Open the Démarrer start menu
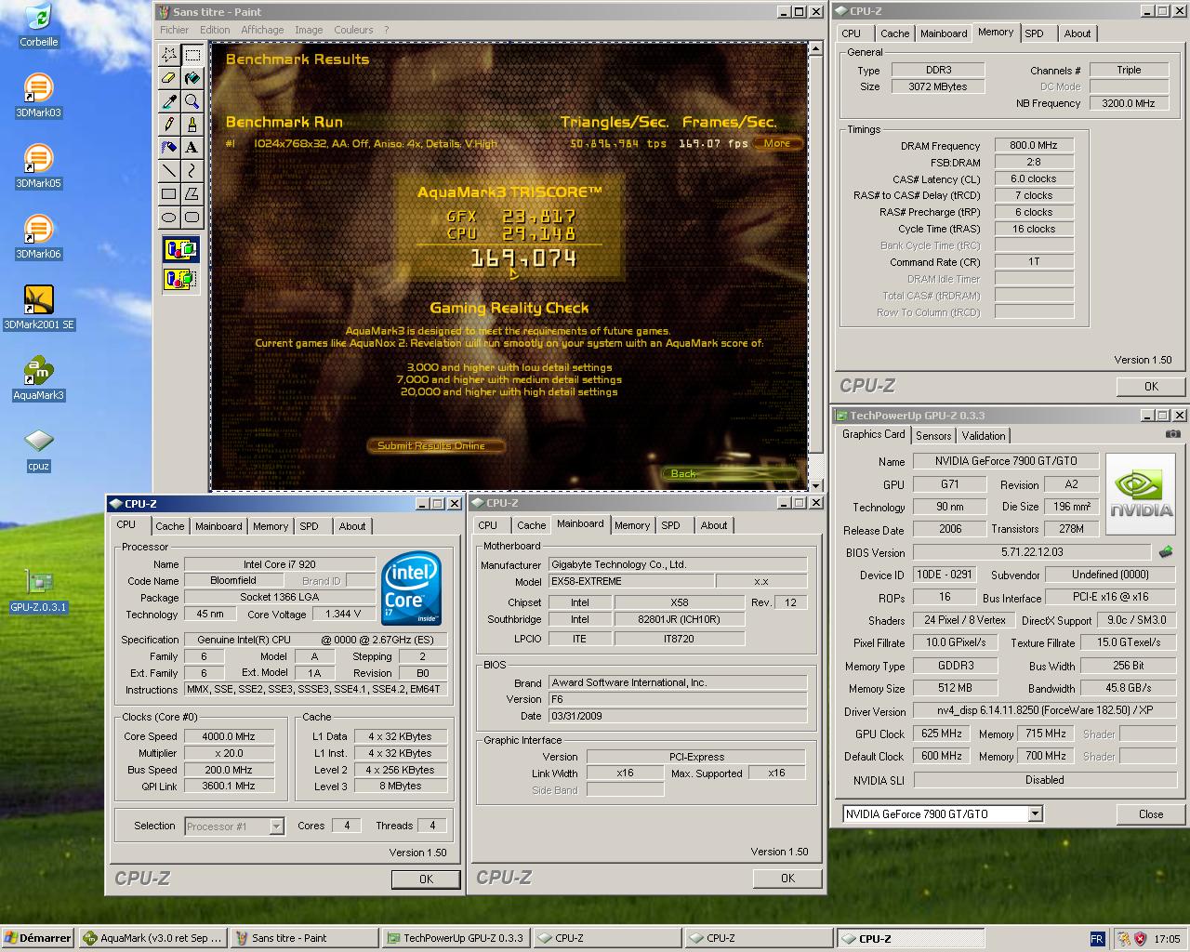Screen dimensions: 1190x952 38,938
